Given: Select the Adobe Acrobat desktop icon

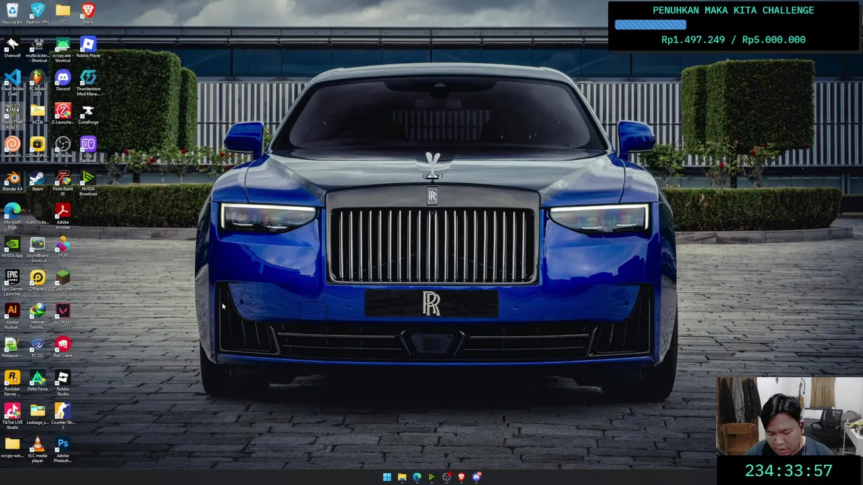Looking at the screenshot, I should 63,216.
